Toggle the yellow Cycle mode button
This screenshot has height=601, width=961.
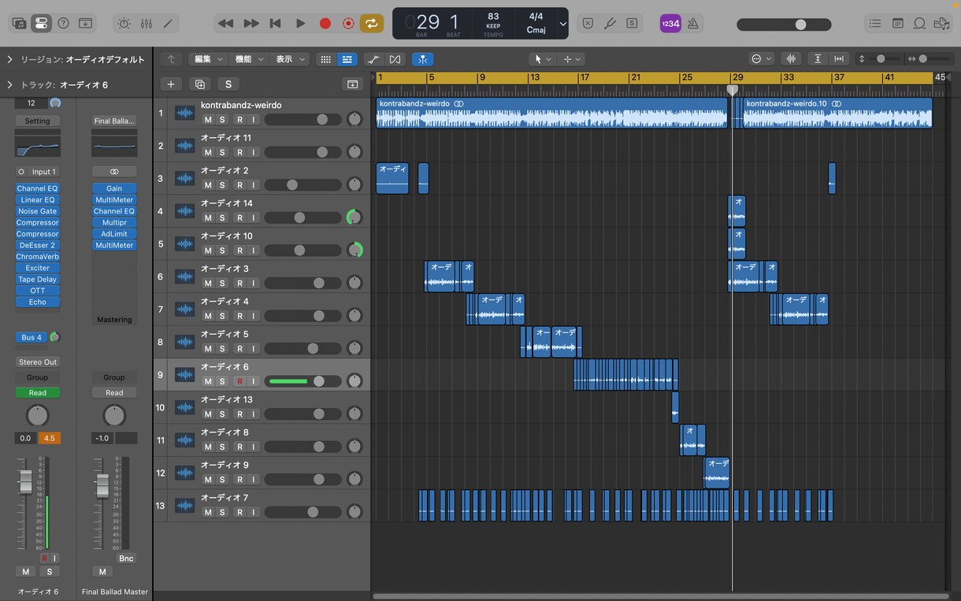372,24
